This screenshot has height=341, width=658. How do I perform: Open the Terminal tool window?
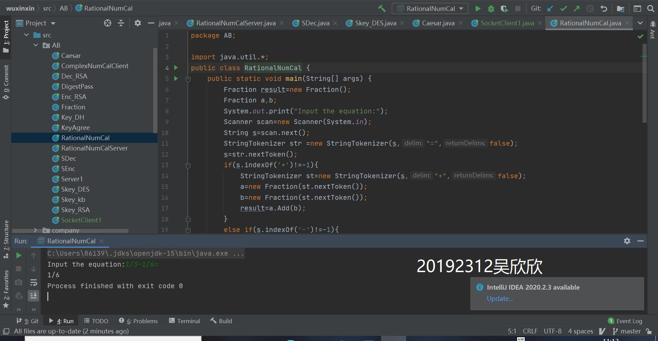184,321
